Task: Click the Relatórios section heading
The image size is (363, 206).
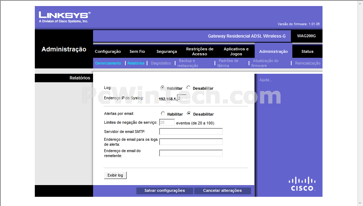Action: tap(80, 78)
